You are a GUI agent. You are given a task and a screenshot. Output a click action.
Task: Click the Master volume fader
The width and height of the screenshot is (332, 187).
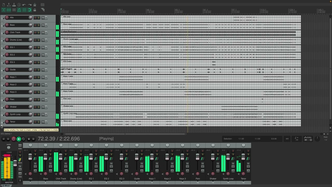[x=15, y=163]
